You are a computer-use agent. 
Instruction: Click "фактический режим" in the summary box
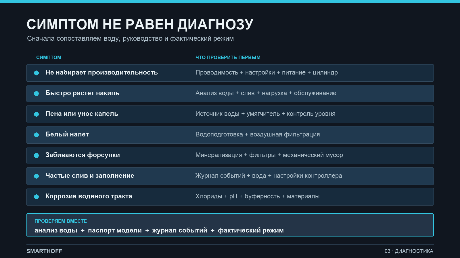(251, 230)
